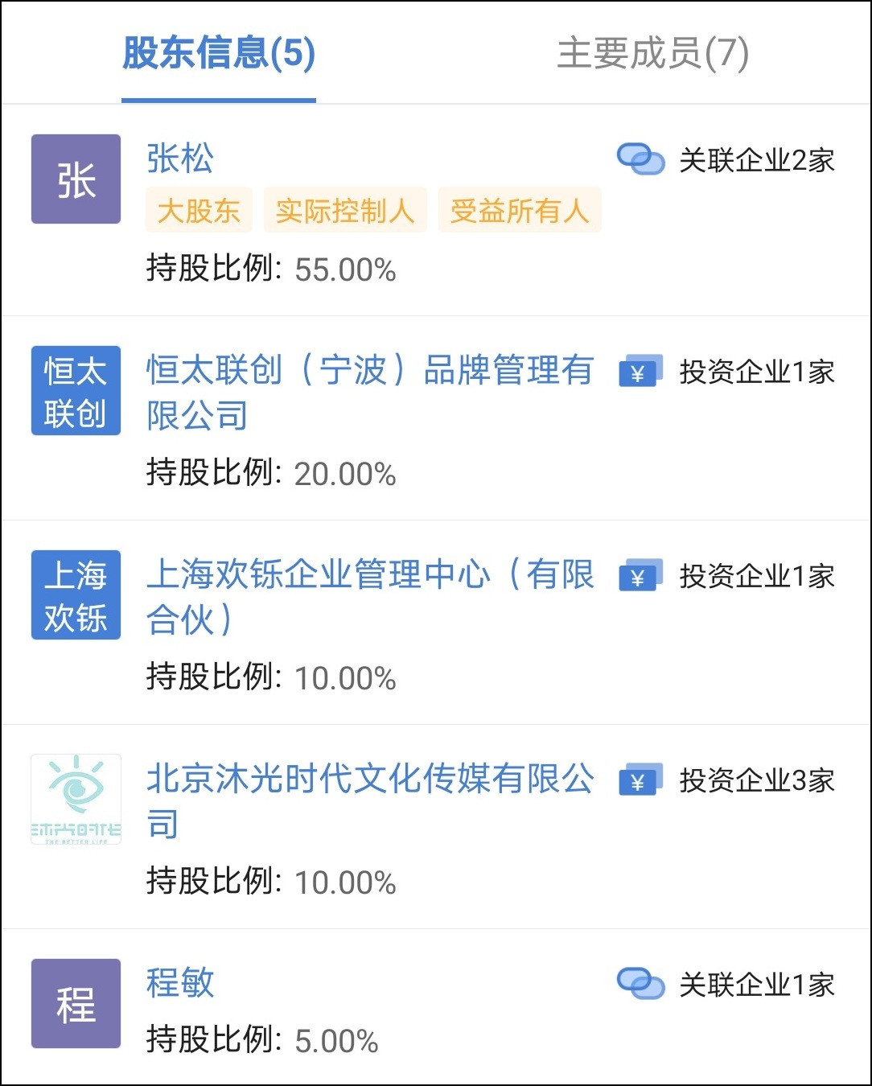
Task: Click the yen investment icon for 上海欢铄
Action: [x=640, y=576]
